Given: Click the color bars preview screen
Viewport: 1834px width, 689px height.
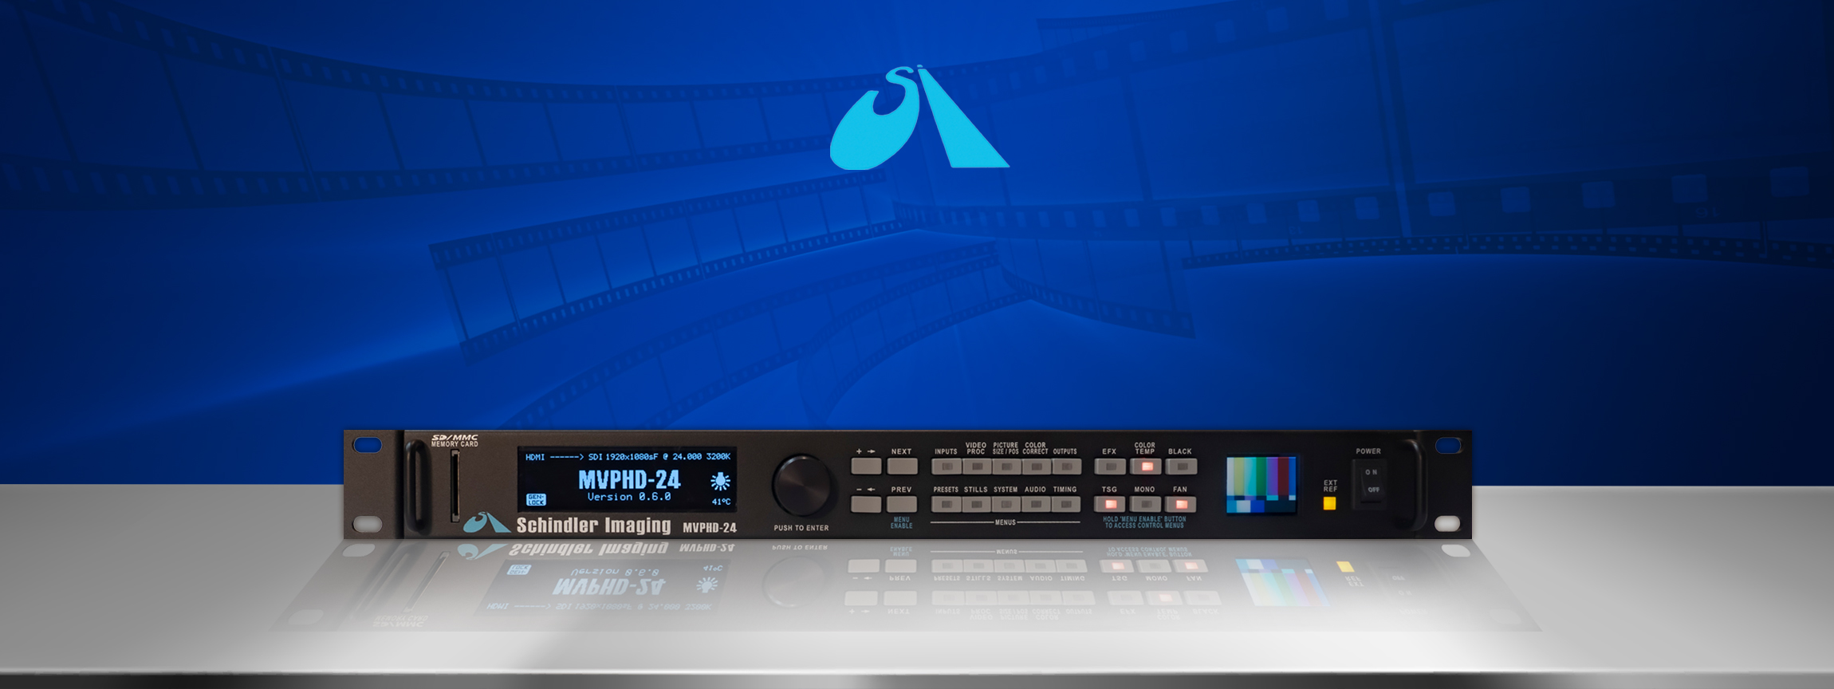Looking at the screenshot, I should pos(1261,485).
